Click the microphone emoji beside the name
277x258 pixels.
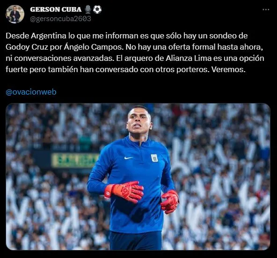(88, 9)
